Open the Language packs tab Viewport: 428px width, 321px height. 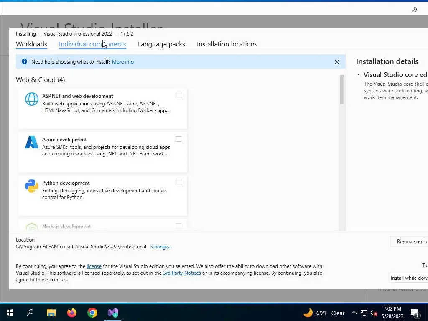click(161, 44)
